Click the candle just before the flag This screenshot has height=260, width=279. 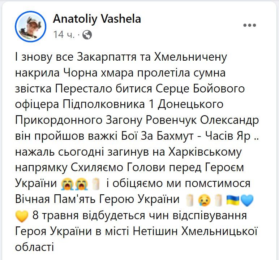(218, 200)
